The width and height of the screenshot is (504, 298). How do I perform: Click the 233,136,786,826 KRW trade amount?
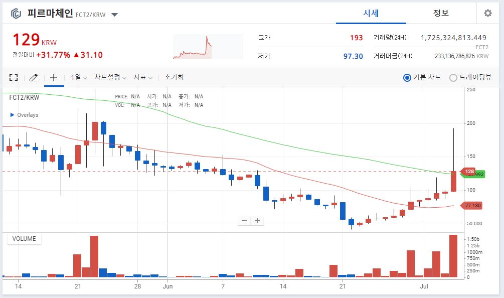pos(461,56)
